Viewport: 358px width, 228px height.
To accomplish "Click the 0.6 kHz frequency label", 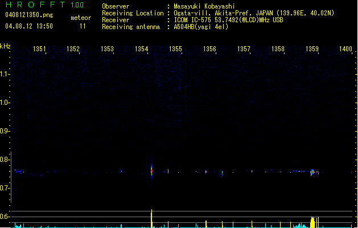I will coord(5,217).
